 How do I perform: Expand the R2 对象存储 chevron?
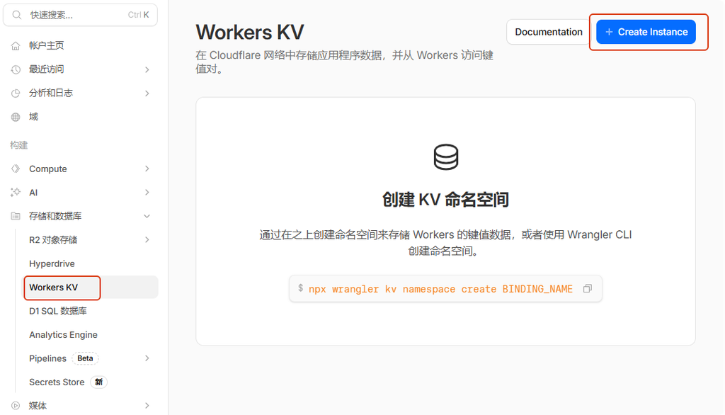coord(147,239)
